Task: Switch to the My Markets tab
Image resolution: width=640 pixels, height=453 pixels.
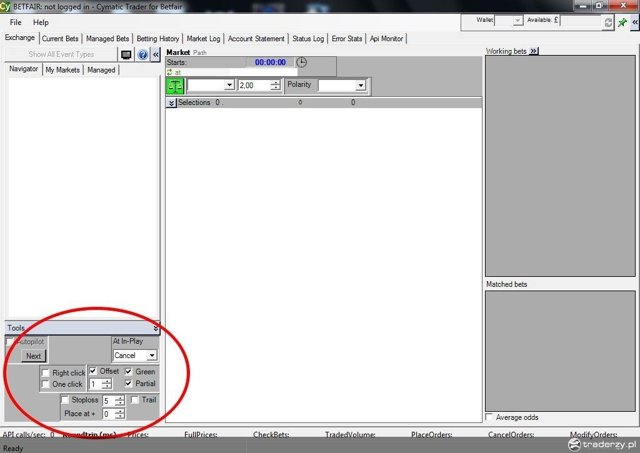Action: click(x=62, y=70)
